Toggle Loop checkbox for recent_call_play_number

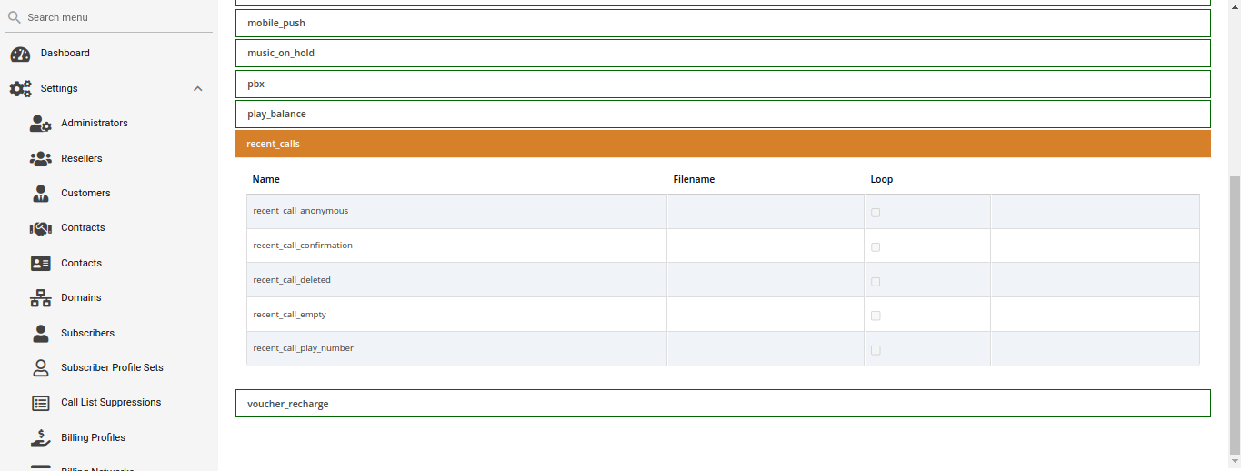point(876,350)
